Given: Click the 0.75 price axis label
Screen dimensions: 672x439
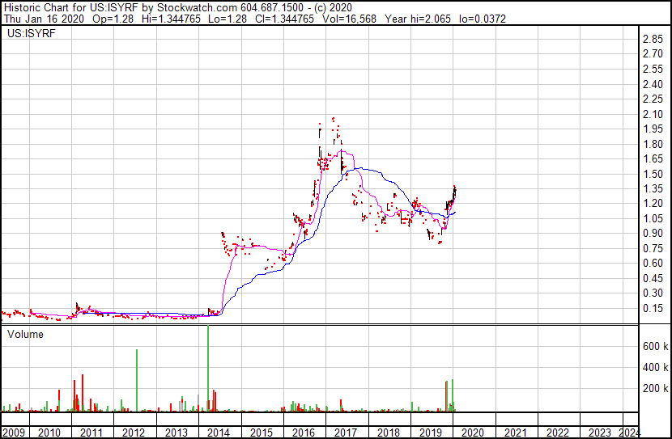Looking at the screenshot, I should click(653, 248).
